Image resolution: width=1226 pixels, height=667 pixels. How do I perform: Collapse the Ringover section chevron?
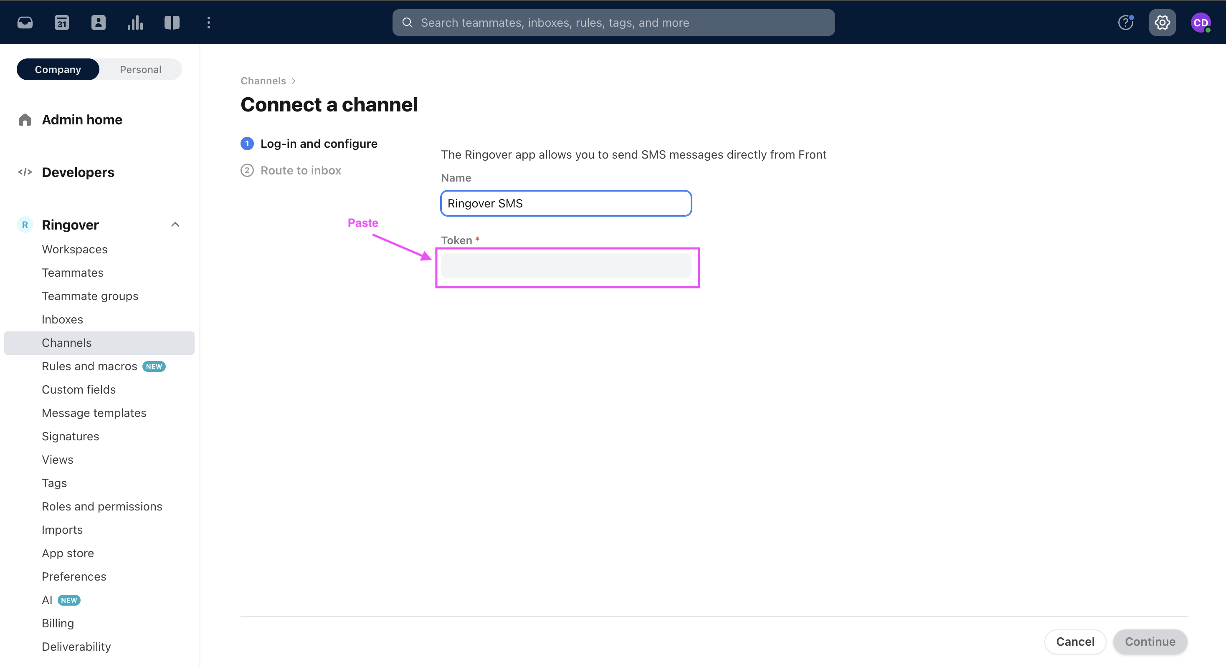(x=175, y=225)
